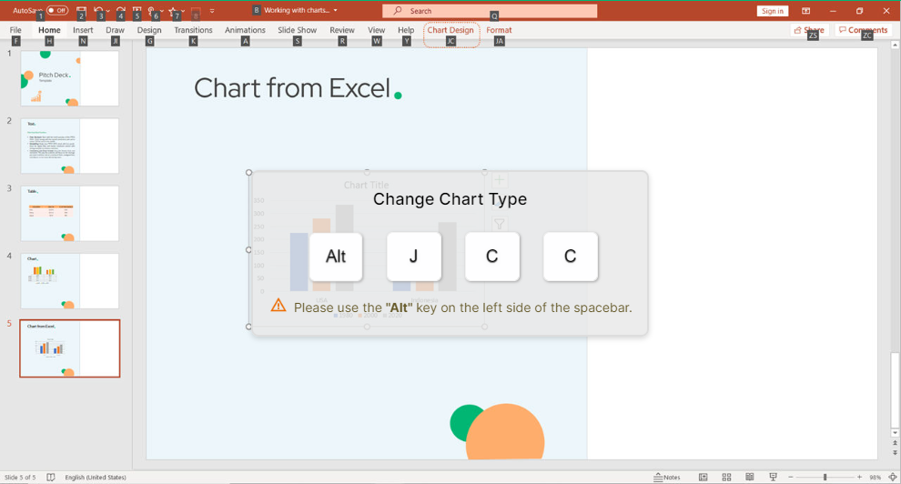Viewport: 901px width, 484px height.
Task: Open Reading View from status bar
Action: click(x=749, y=477)
